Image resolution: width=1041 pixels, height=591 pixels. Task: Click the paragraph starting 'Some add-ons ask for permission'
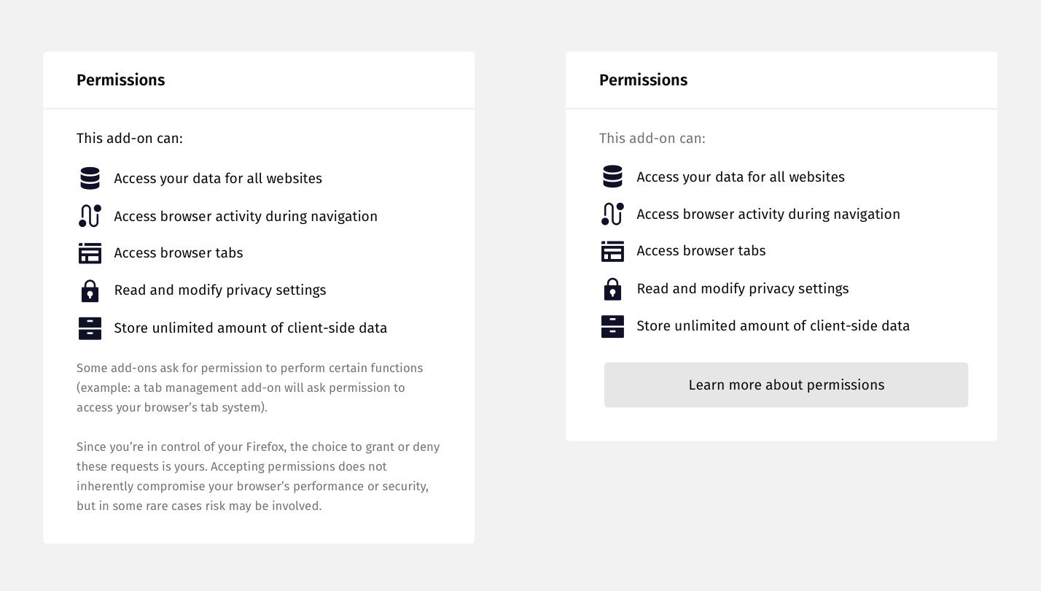pyautogui.click(x=250, y=387)
